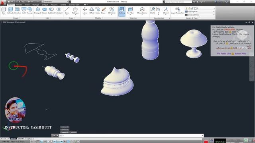This screenshot has height=143, width=255.
Task: Expand the Draw panel
Action: 72,18
